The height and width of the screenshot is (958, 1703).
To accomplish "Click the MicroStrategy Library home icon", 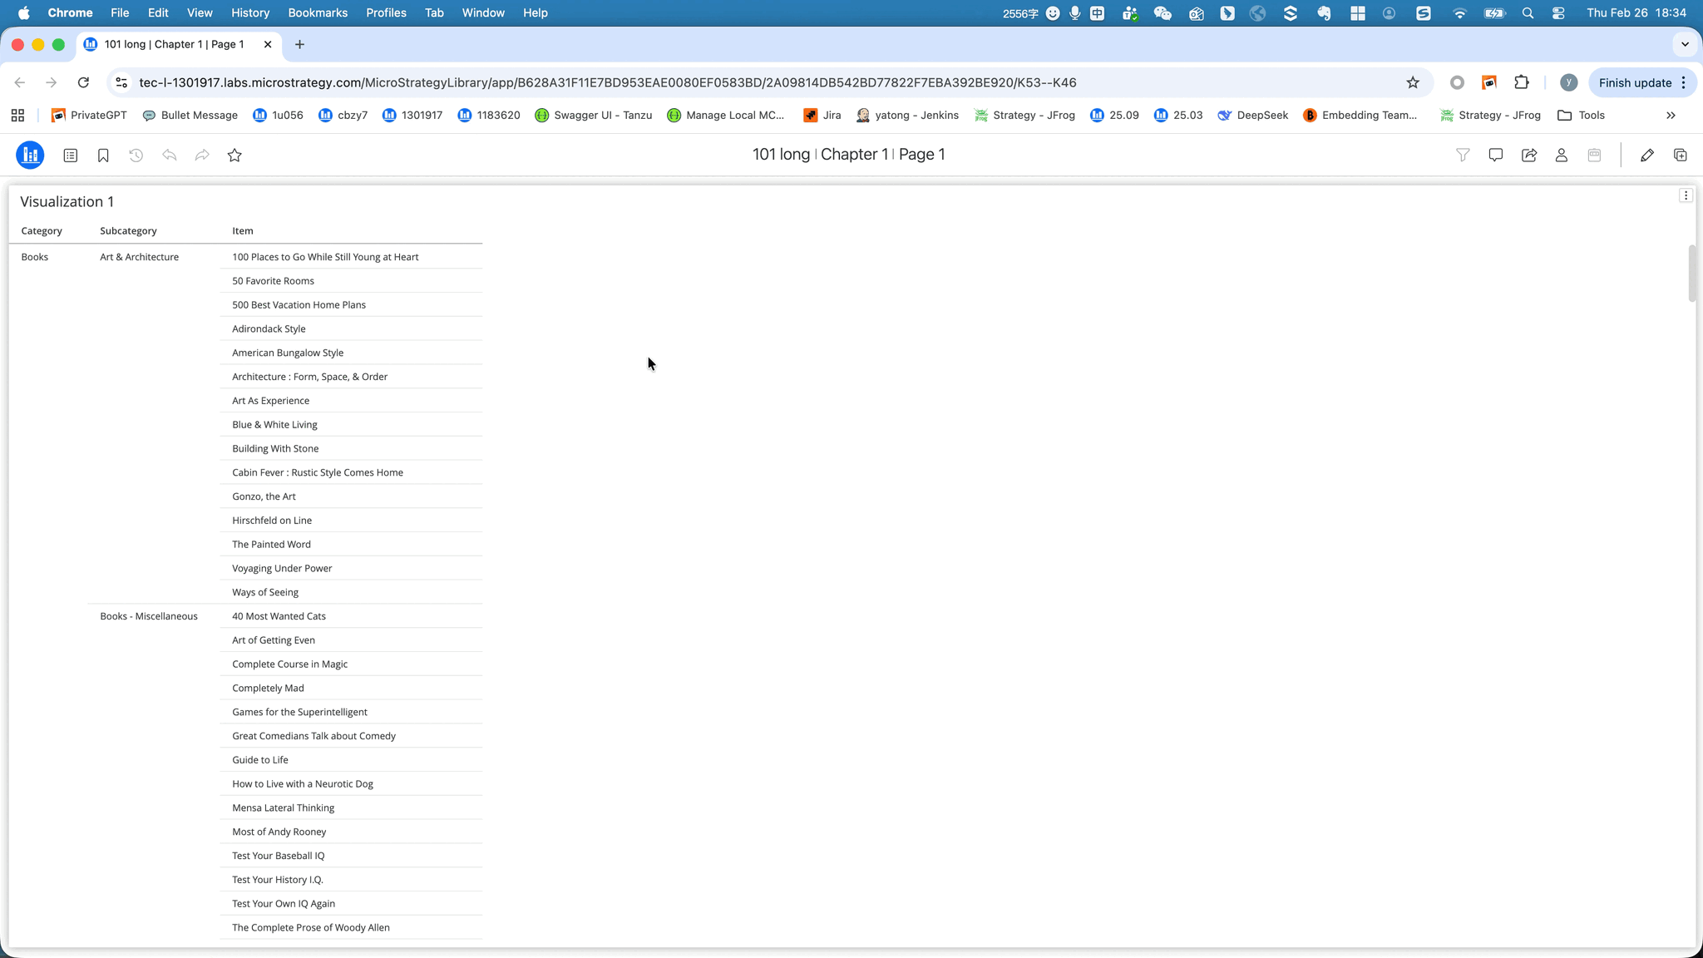I will [30, 155].
